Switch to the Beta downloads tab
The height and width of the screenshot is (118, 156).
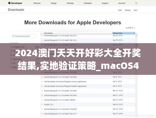[x=120, y=10]
